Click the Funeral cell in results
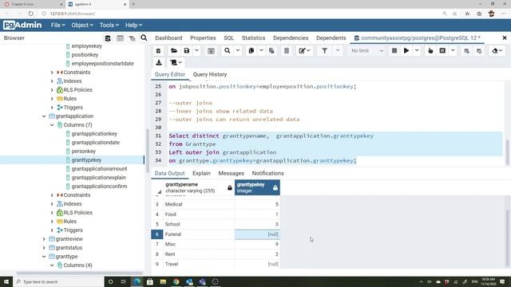Image resolution: width=511 pixels, height=287 pixels. [x=199, y=234]
